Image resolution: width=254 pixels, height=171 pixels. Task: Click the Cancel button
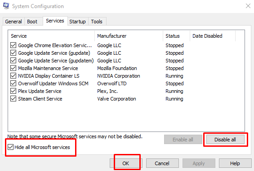coord(162,163)
